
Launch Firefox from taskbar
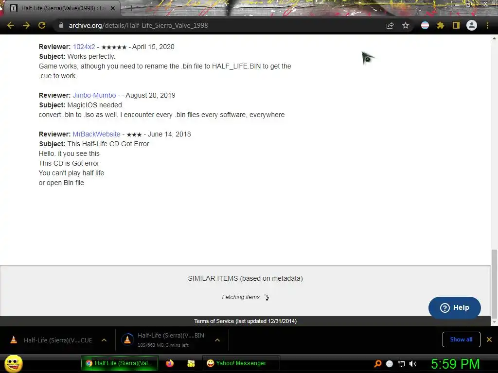click(x=170, y=363)
